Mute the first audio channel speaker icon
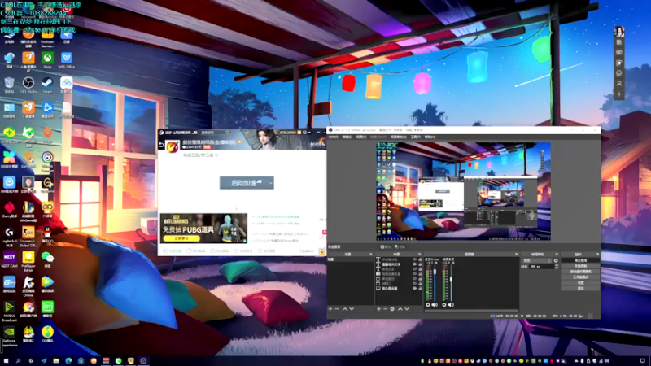The width and height of the screenshot is (651, 366). point(435,304)
